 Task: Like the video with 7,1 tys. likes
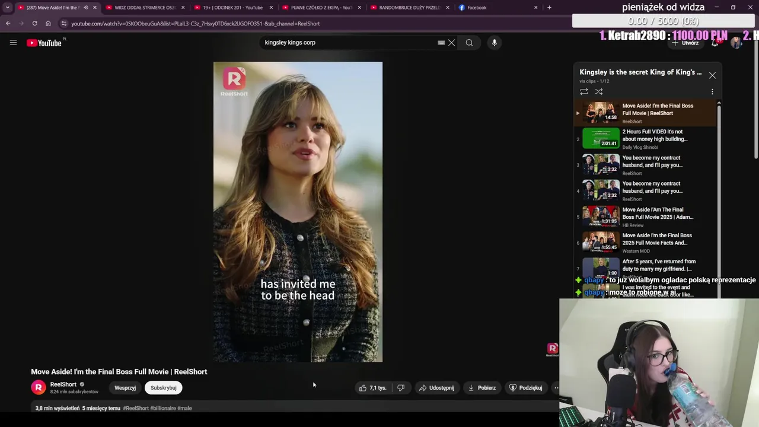(372, 388)
